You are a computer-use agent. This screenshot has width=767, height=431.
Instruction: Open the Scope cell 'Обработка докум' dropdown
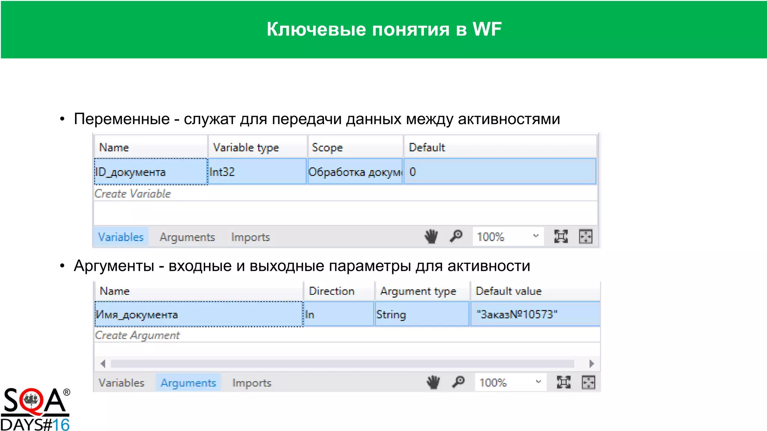(x=355, y=172)
